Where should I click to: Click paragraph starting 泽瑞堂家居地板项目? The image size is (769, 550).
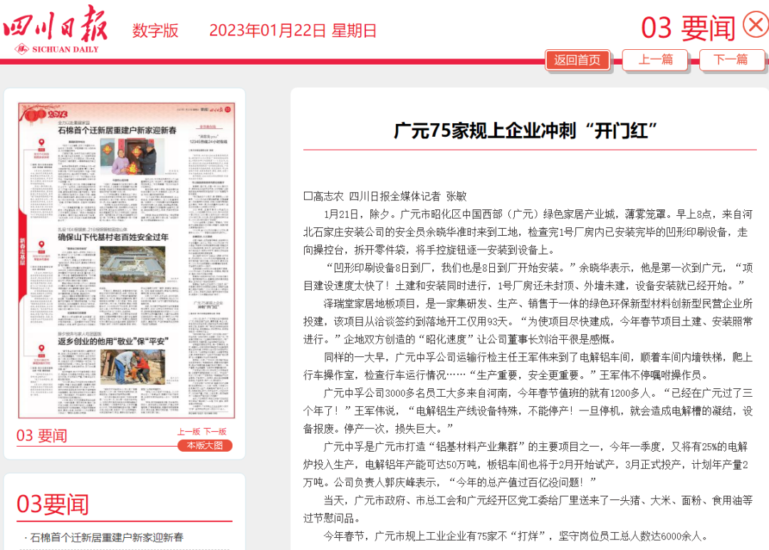528,321
